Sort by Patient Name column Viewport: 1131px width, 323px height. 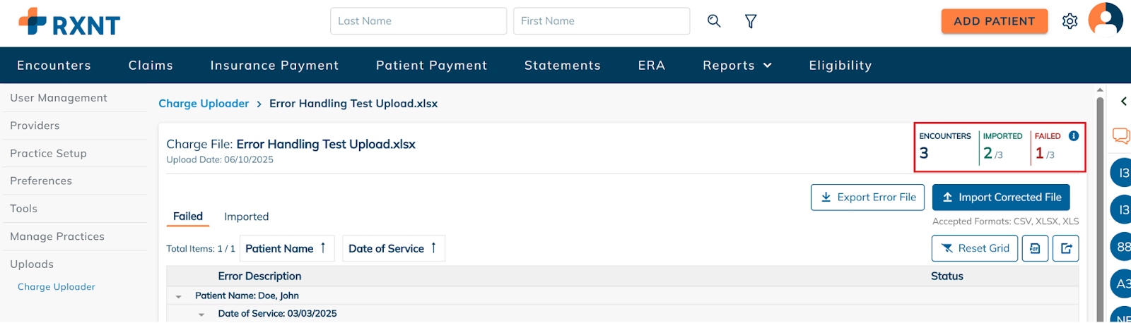(x=286, y=248)
